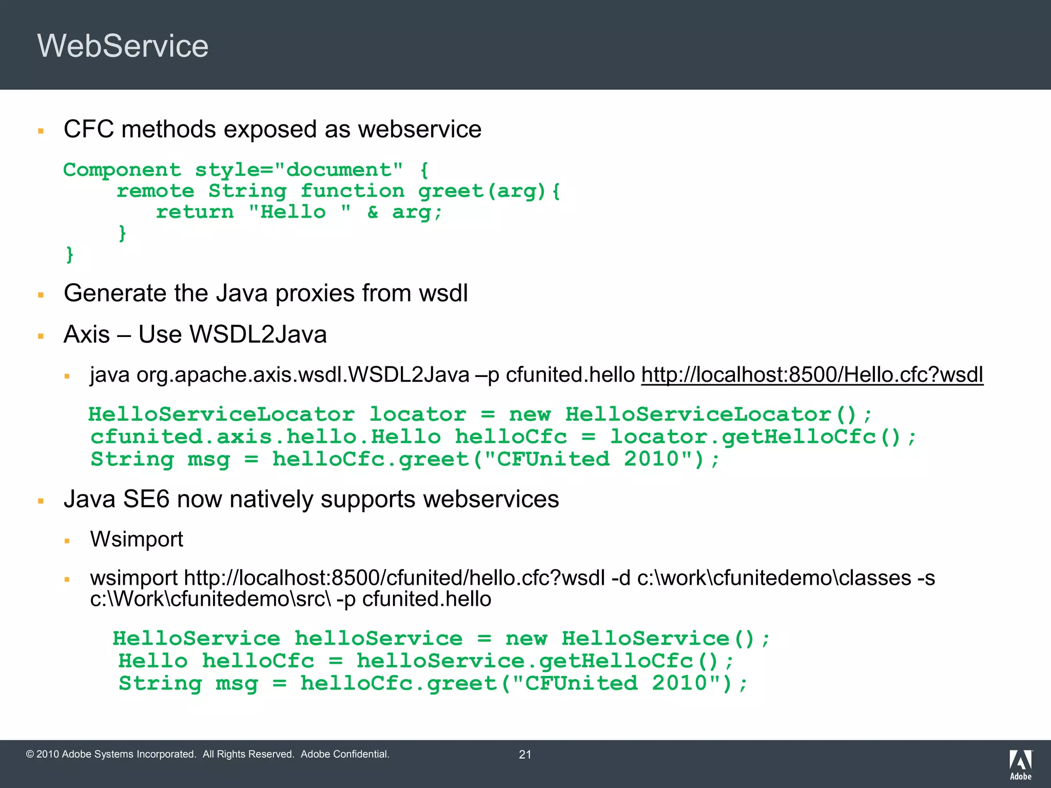Click the 'remote String function greet(arg){' line
Image resolution: width=1051 pixels, height=788 pixels.
(x=339, y=191)
